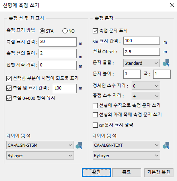177x181 pixels.
Task: Click the 종료 button
Action: 126,173
